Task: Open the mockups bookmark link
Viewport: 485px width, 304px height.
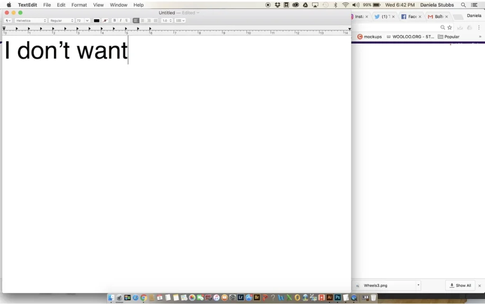Action: point(369,37)
